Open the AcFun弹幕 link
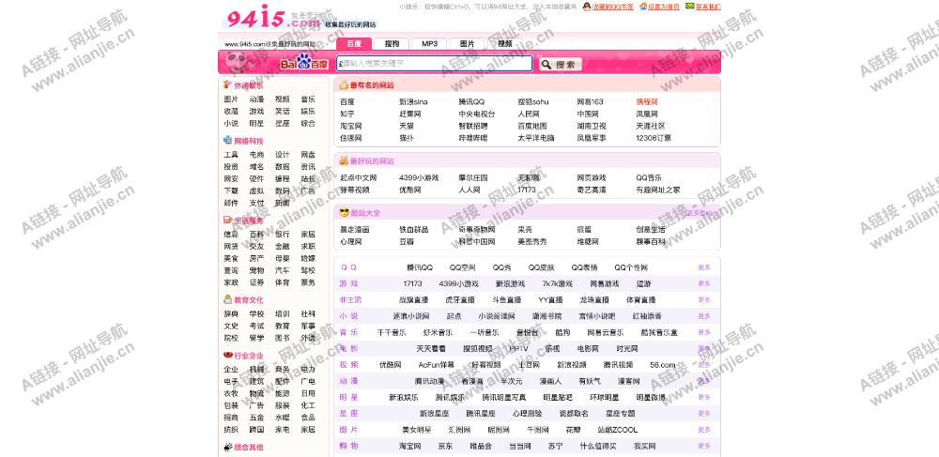Viewport: 939px width, 457px height. click(x=436, y=365)
